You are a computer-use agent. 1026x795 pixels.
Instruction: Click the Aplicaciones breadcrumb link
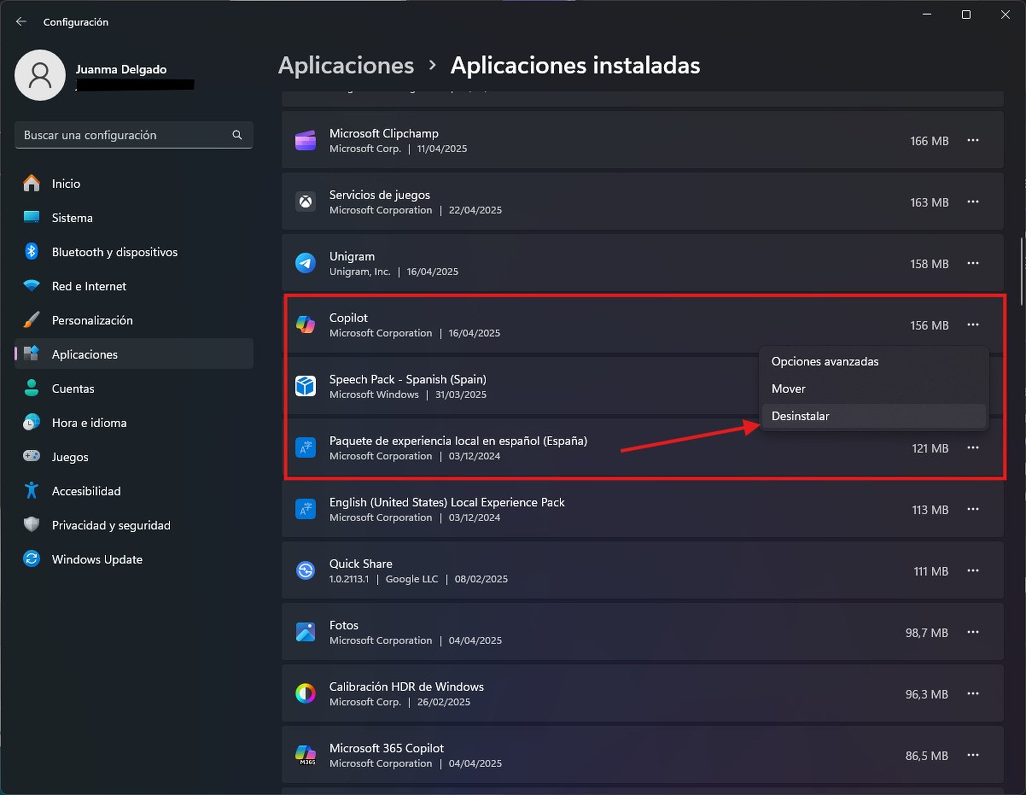click(x=346, y=65)
